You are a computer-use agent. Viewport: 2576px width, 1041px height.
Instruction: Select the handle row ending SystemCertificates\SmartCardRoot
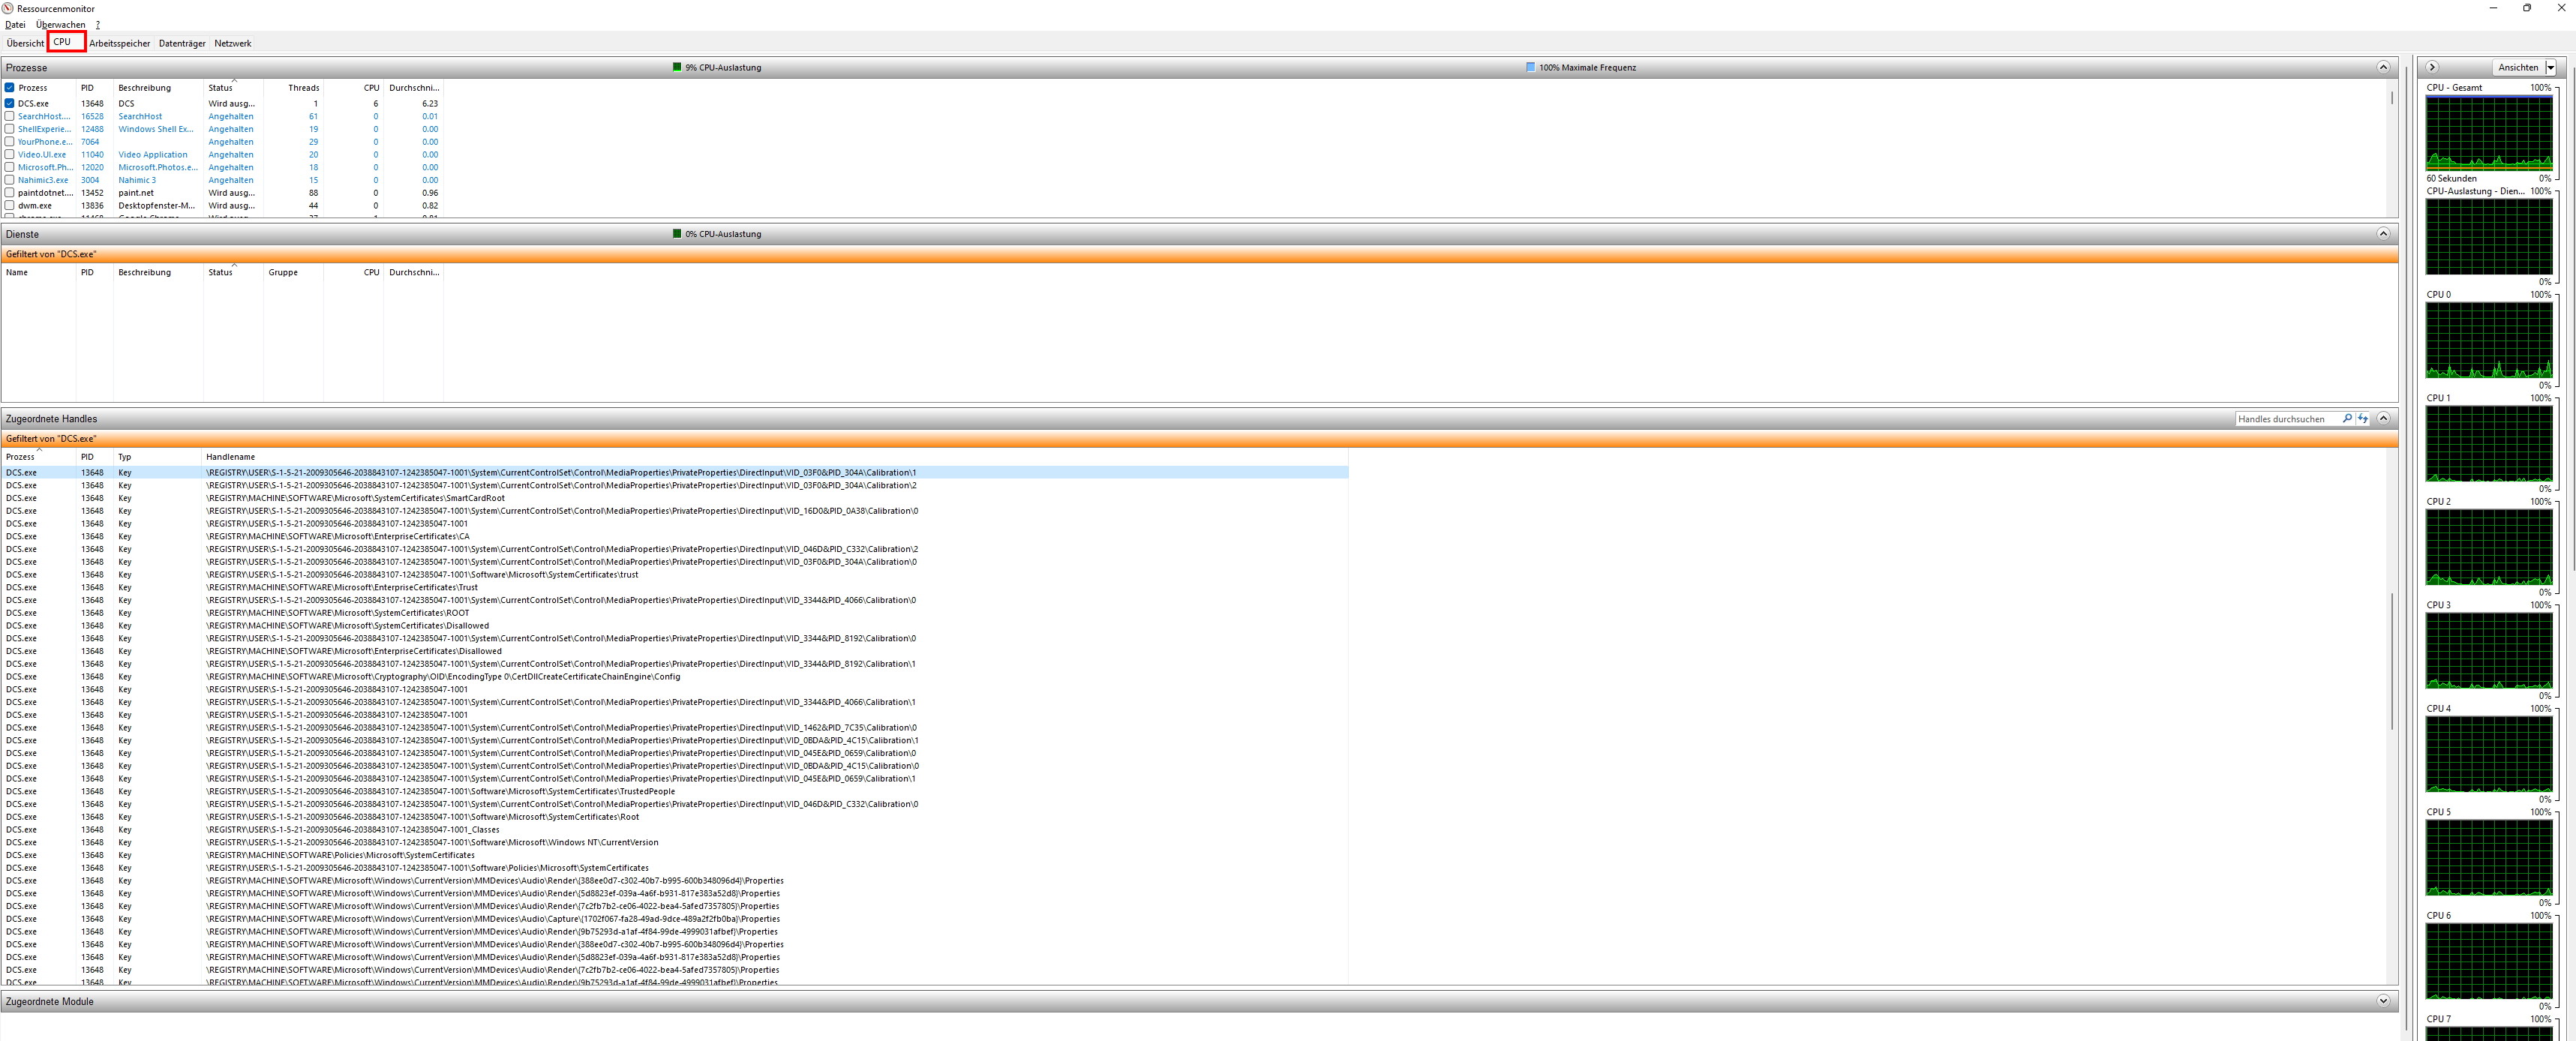[x=675, y=498]
